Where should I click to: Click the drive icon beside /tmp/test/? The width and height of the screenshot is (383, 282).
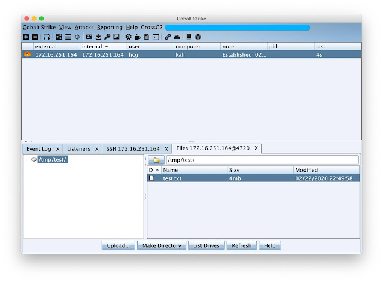[34, 160]
